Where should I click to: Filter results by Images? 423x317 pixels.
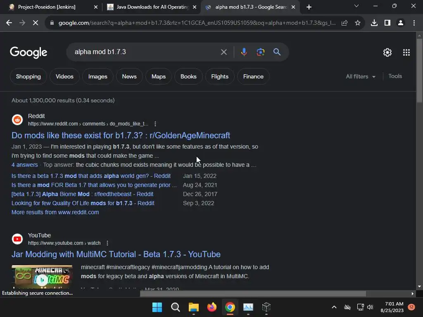click(97, 76)
